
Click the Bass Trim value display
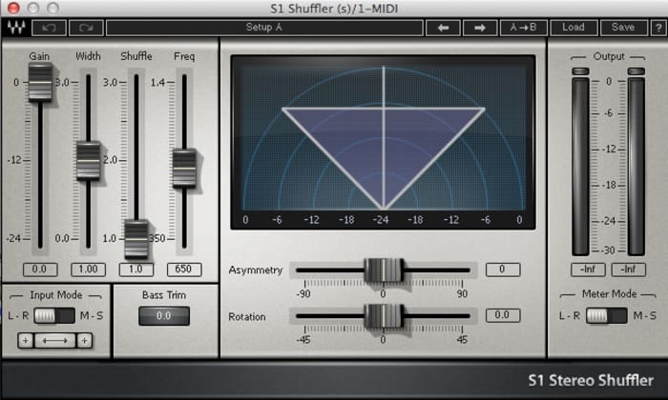[x=164, y=316]
